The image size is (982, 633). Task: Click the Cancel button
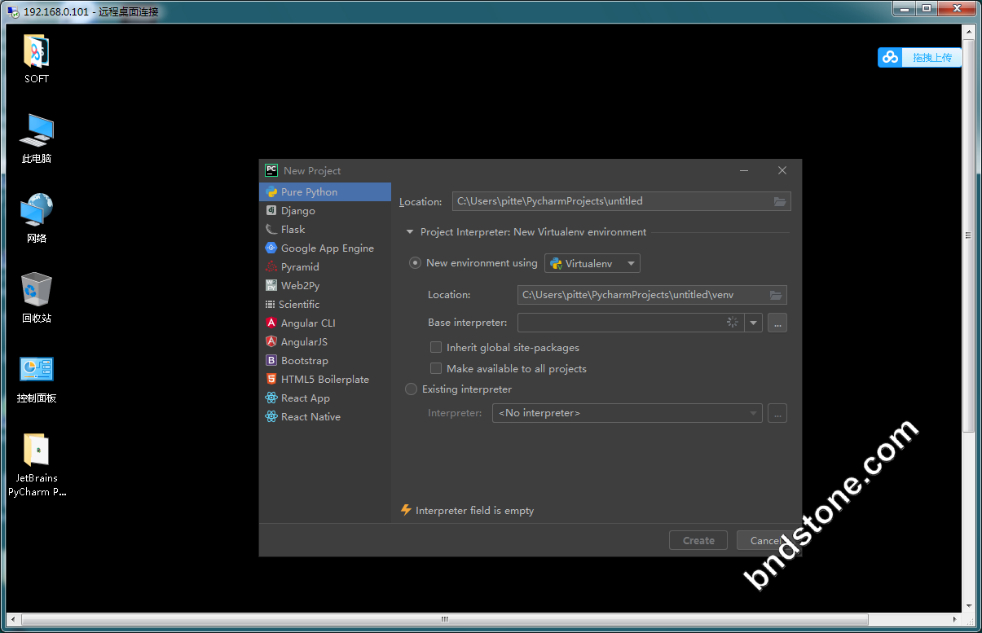[x=764, y=540]
